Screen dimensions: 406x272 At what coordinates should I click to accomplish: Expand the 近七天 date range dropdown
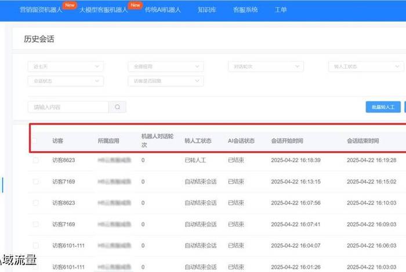point(66,67)
